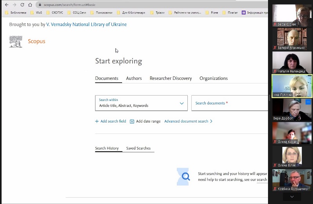Screen dimensions: 313x204
Task: Click Олена Кохан video thumbnail
Action: point(292,133)
